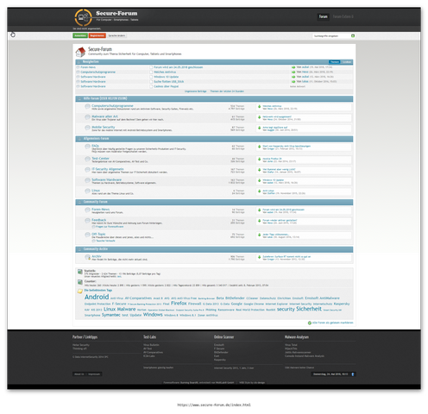This screenshot has height=414, width=428.
Task: Click 'Ungelesene Beiträge' link
Action: 196,91
